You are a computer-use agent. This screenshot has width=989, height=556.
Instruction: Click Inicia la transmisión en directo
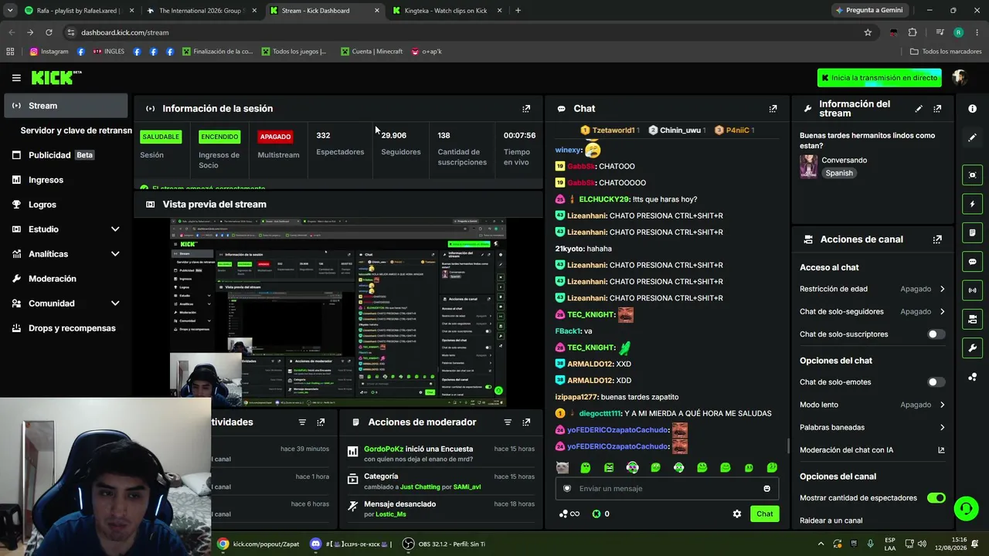(x=879, y=78)
